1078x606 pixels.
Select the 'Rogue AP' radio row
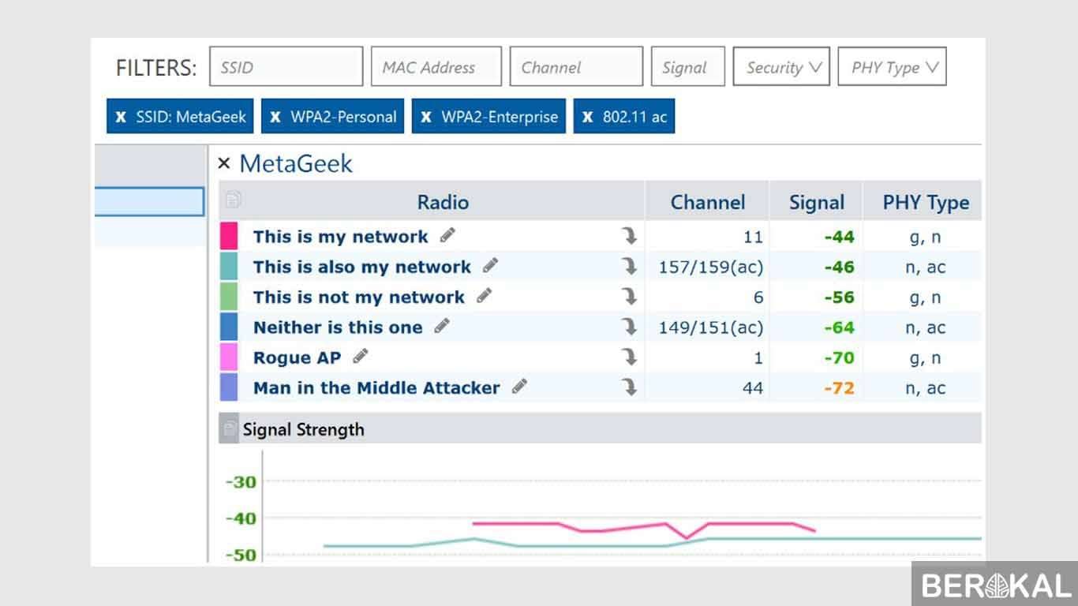pos(601,357)
